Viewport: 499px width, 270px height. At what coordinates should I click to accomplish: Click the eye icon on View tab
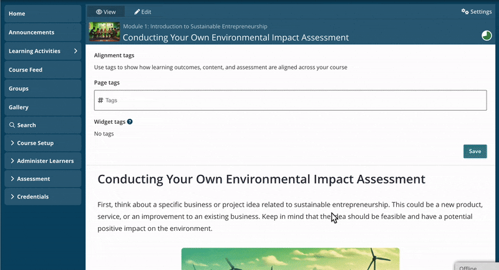click(x=99, y=12)
